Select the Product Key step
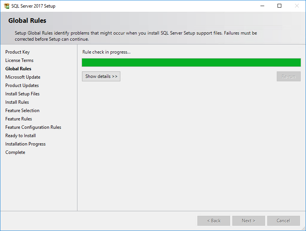This screenshot has width=306, height=231. click(17, 52)
